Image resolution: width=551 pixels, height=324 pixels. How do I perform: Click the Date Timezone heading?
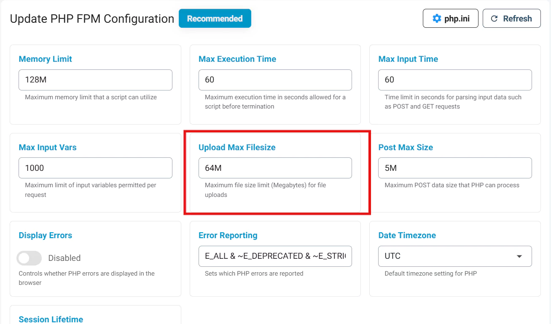(x=407, y=235)
